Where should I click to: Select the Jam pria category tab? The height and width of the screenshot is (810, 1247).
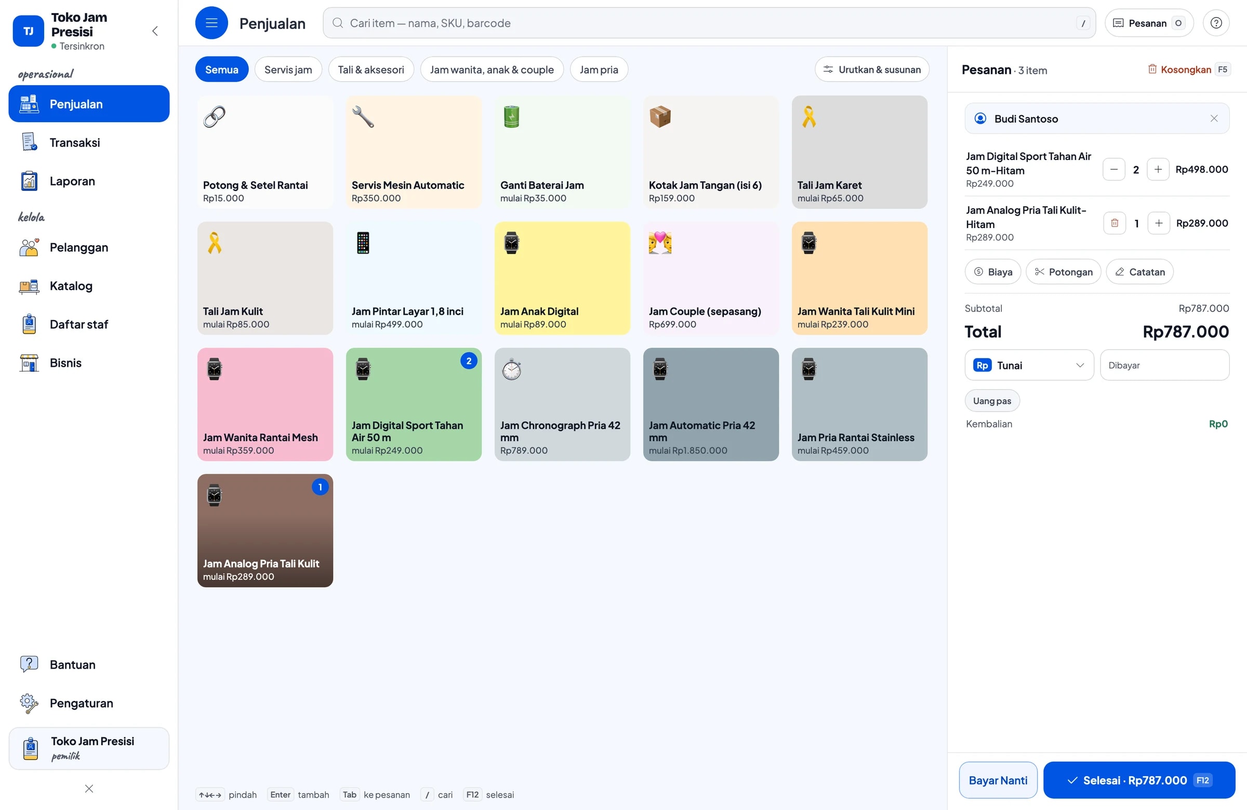[599, 69]
